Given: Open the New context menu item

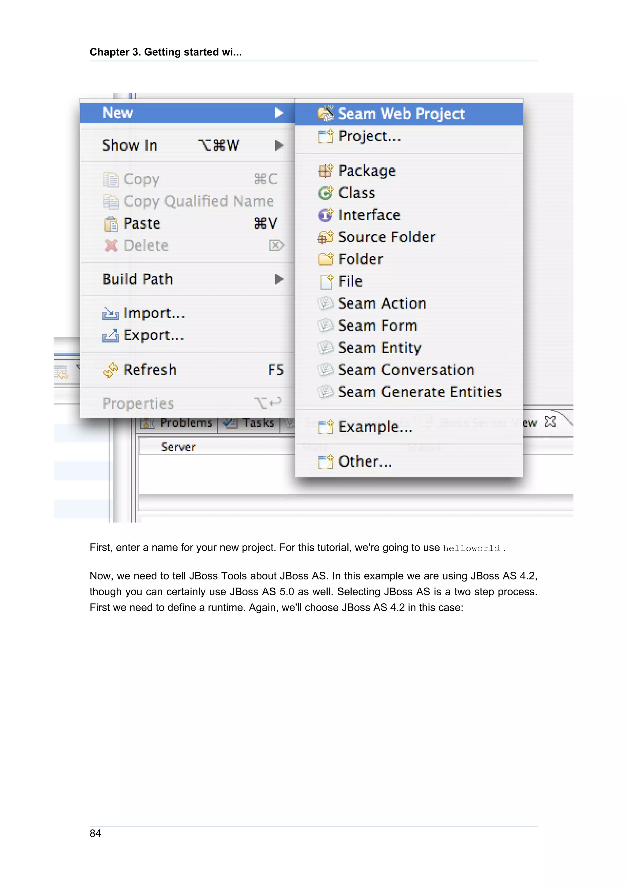Looking at the screenshot, I should 188,113.
